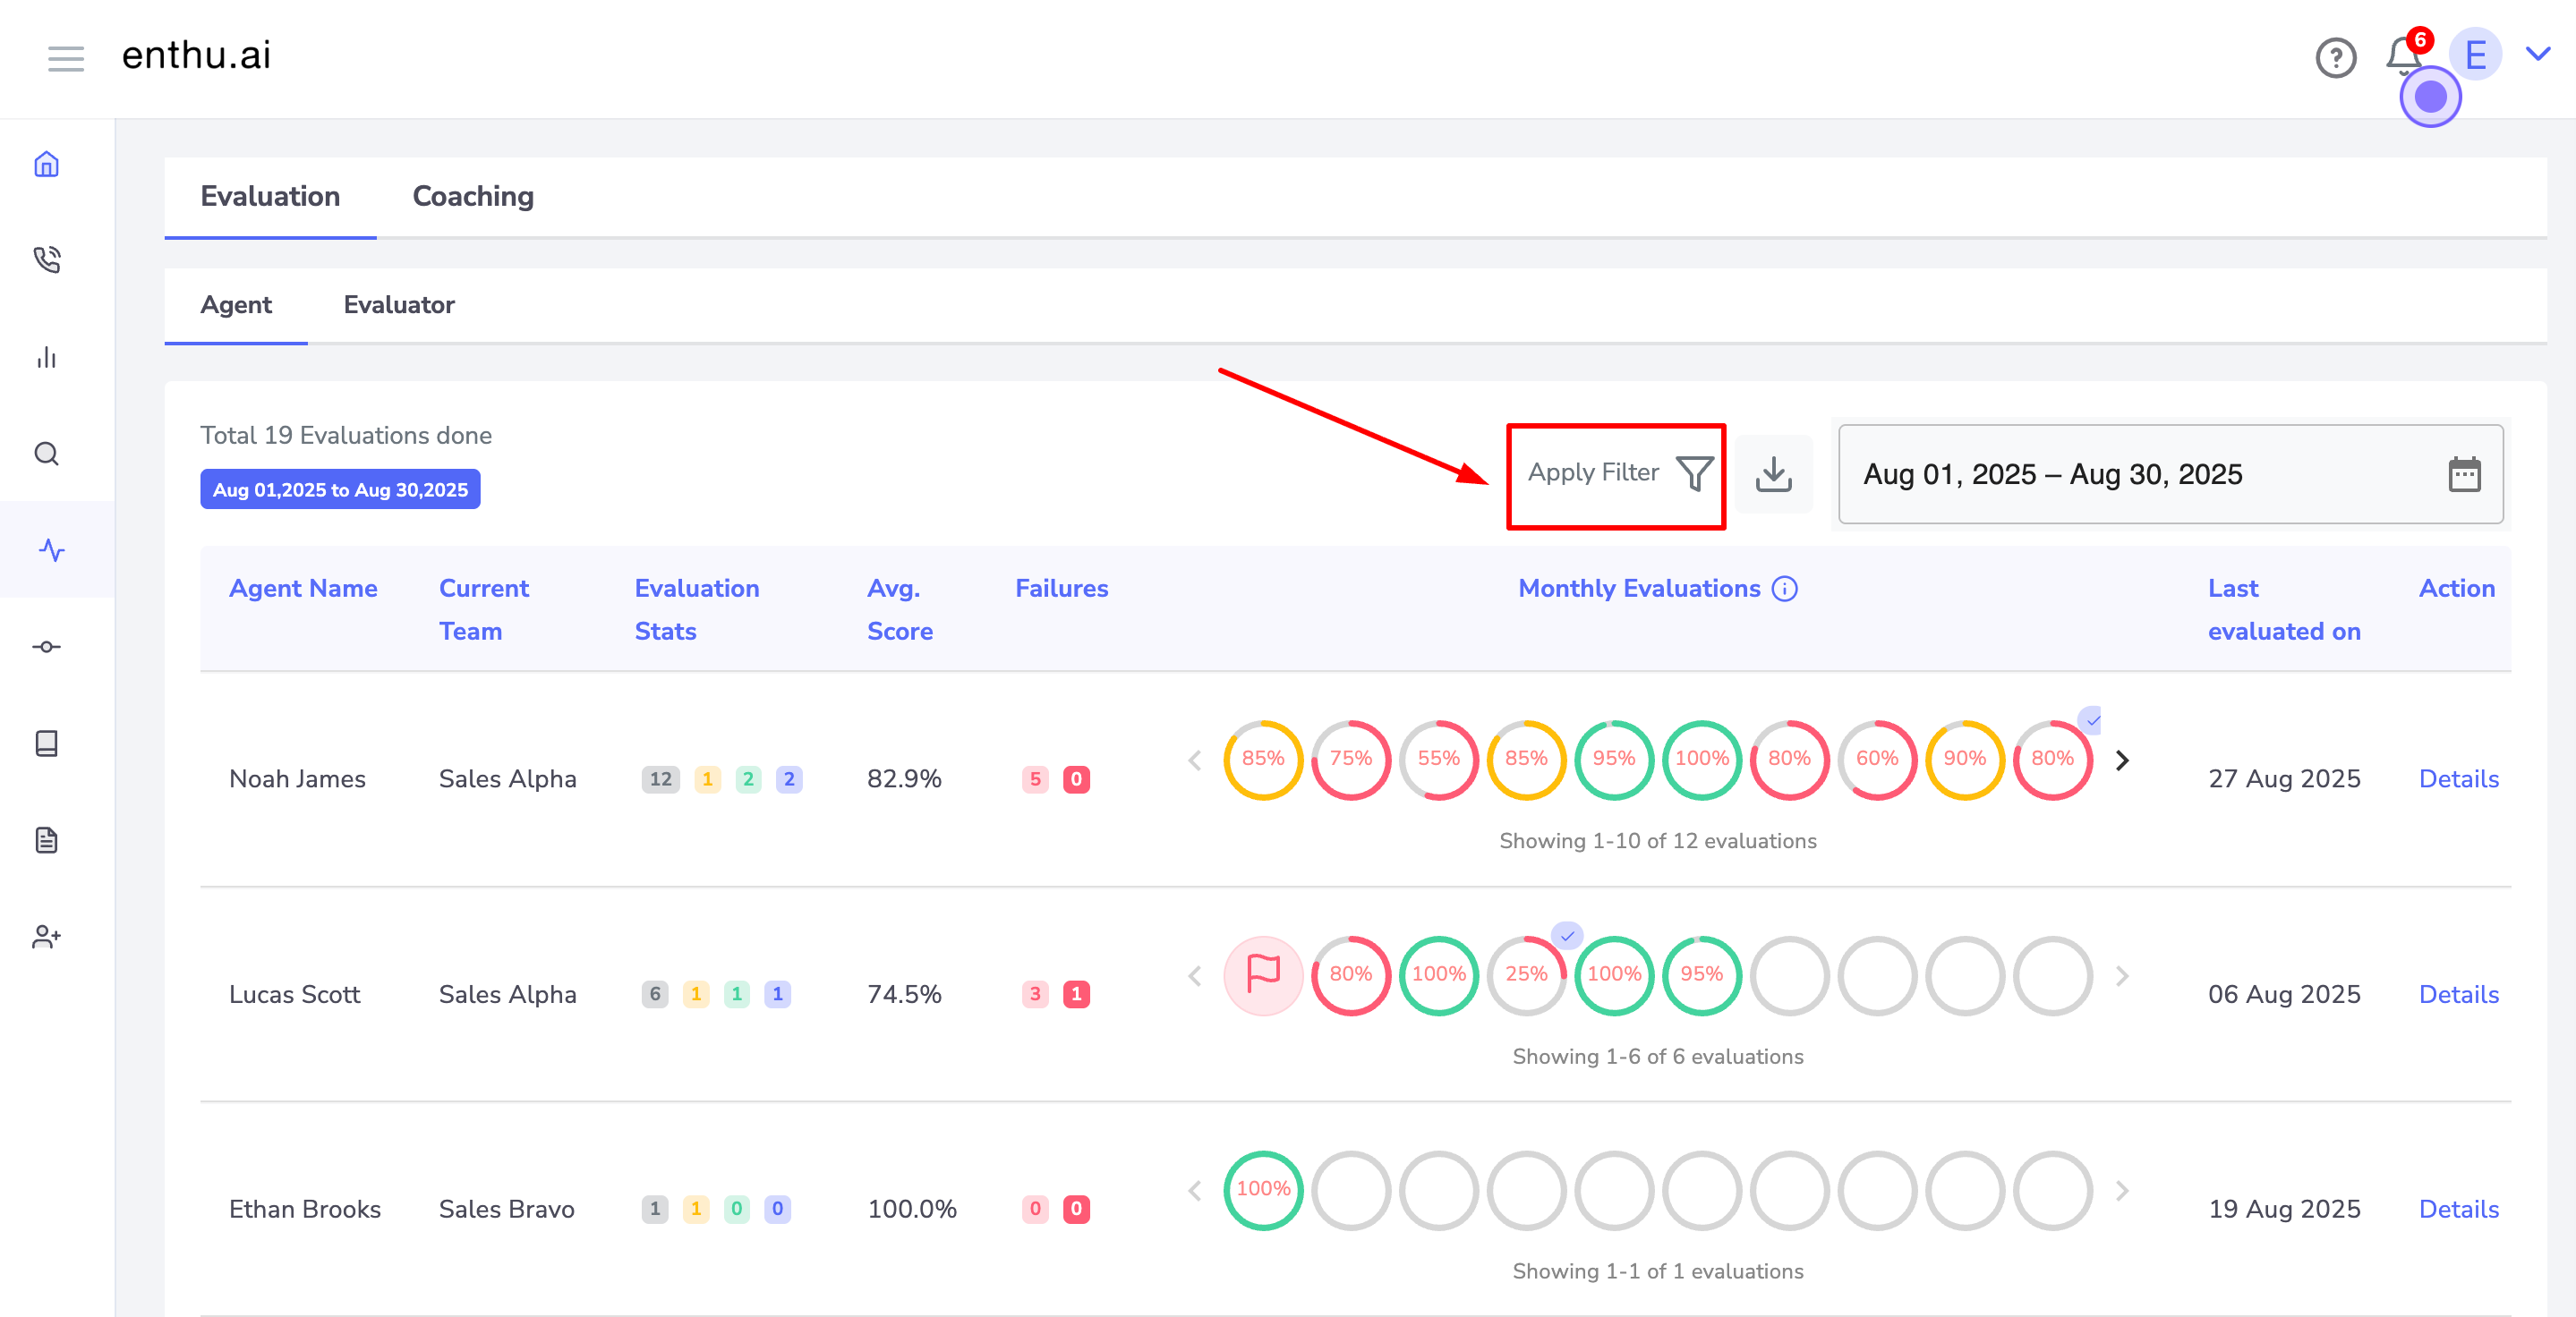The width and height of the screenshot is (2576, 1317).
Task: Click Apply Filter funnel button
Action: click(1619, 473)
